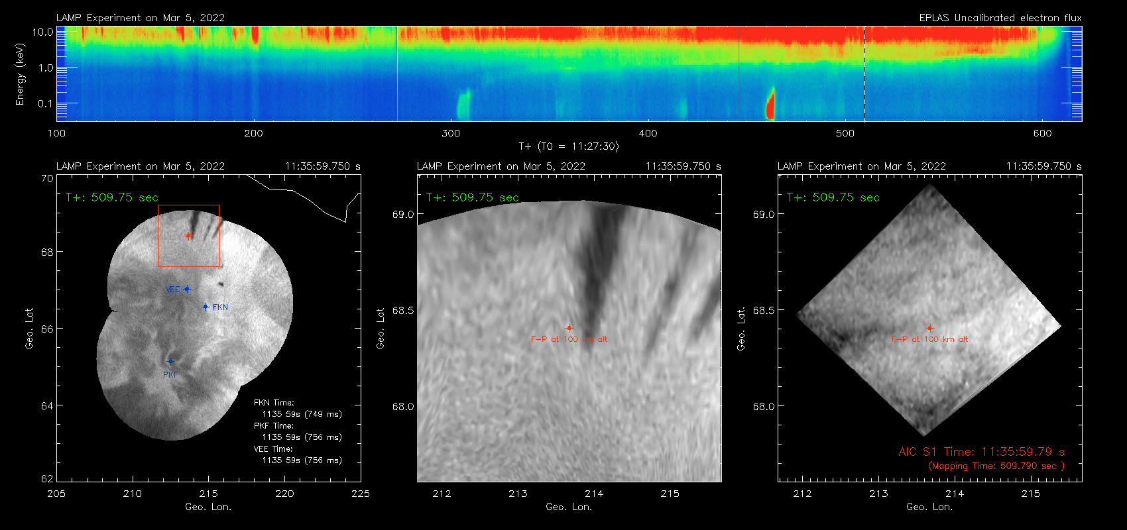Click the 'AIC S1 Time: 11:35:59.79 s' text

[982, 452]
